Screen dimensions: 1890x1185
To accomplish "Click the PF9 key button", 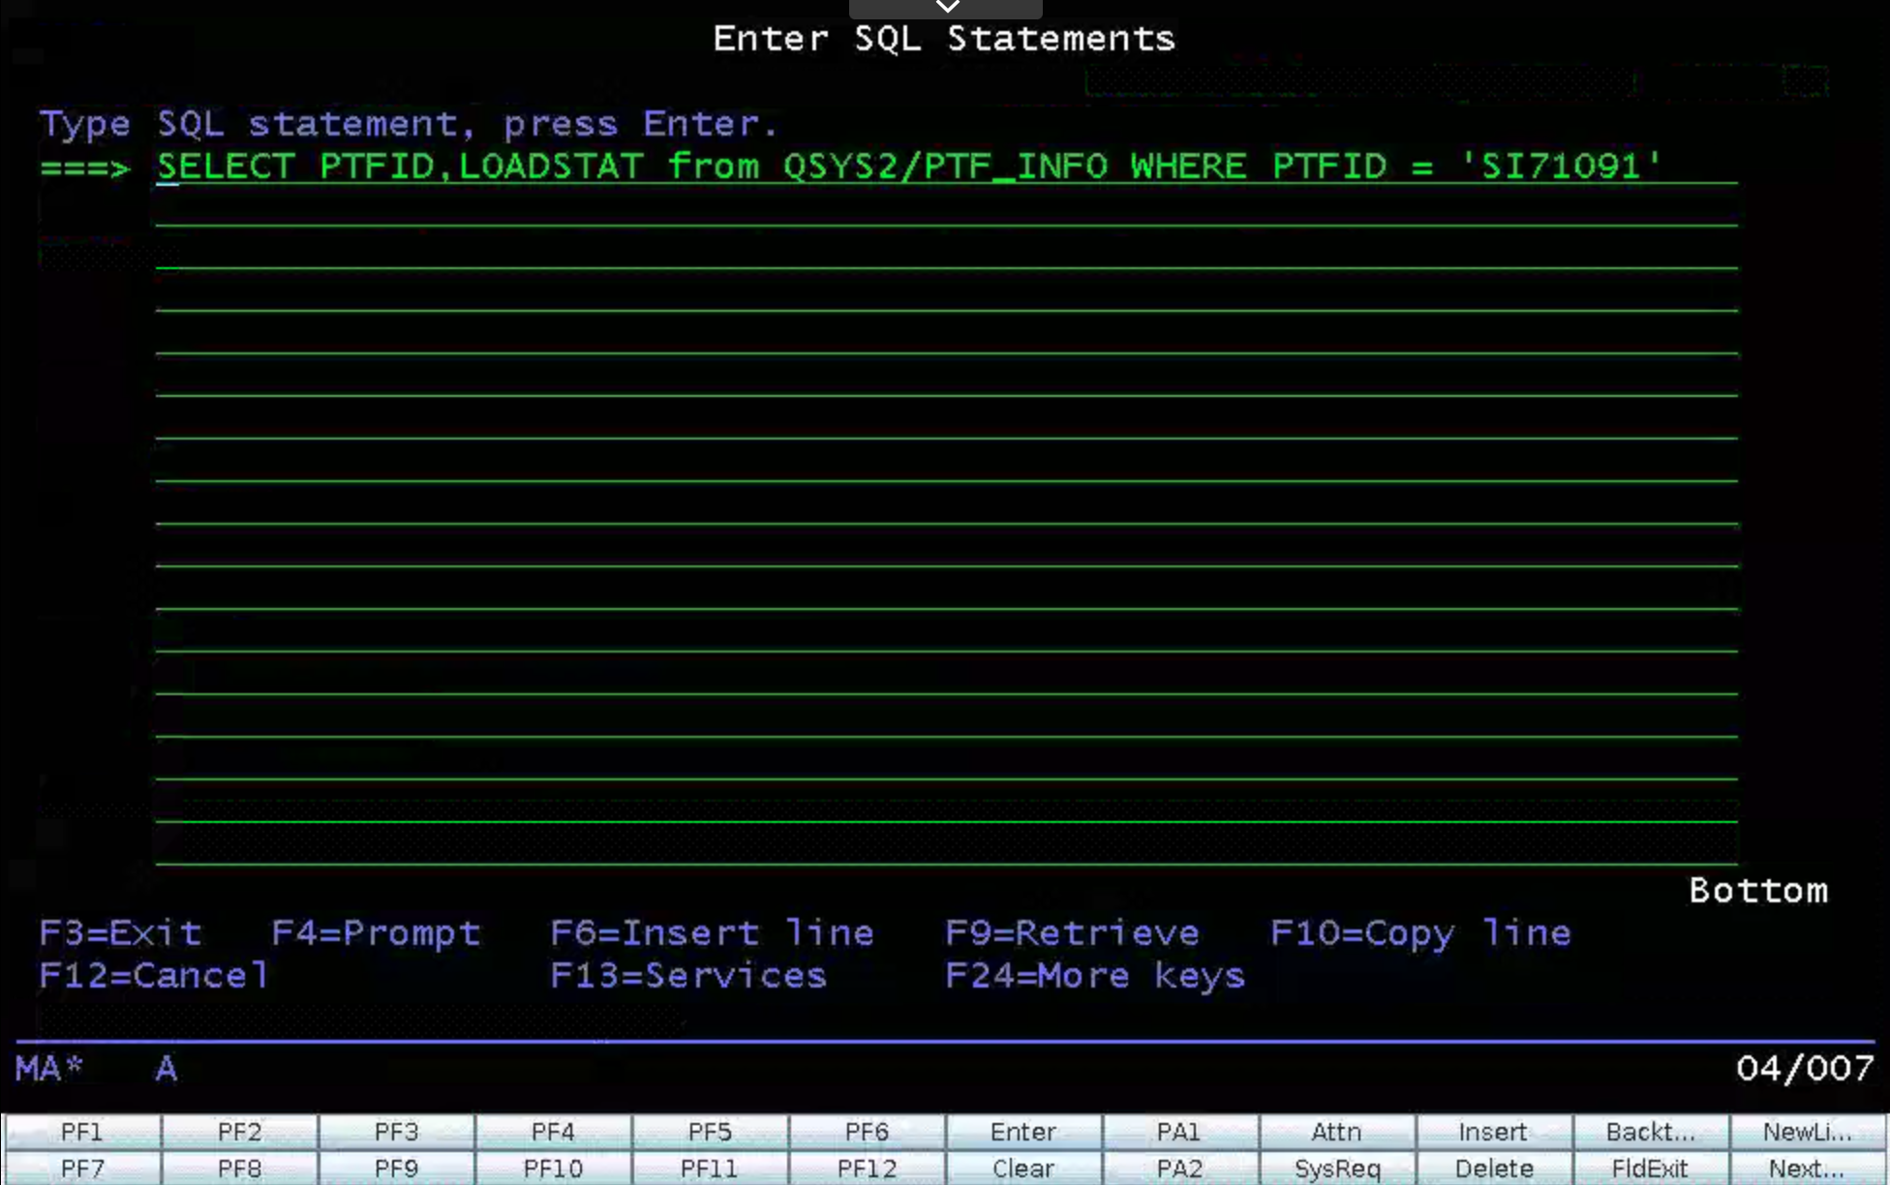I will [396, 1168].
